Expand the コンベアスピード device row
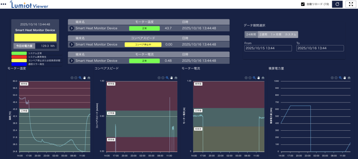The image size is (358, 159). click(x=72, y=44)
